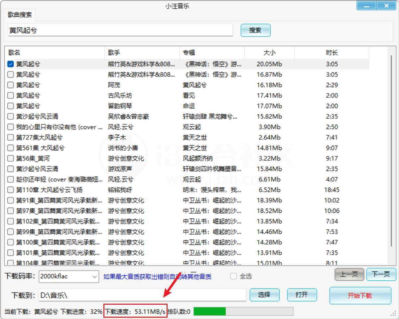Go to next page with 下一页
The height and width of the screenshot is (319, 399).
381,274
